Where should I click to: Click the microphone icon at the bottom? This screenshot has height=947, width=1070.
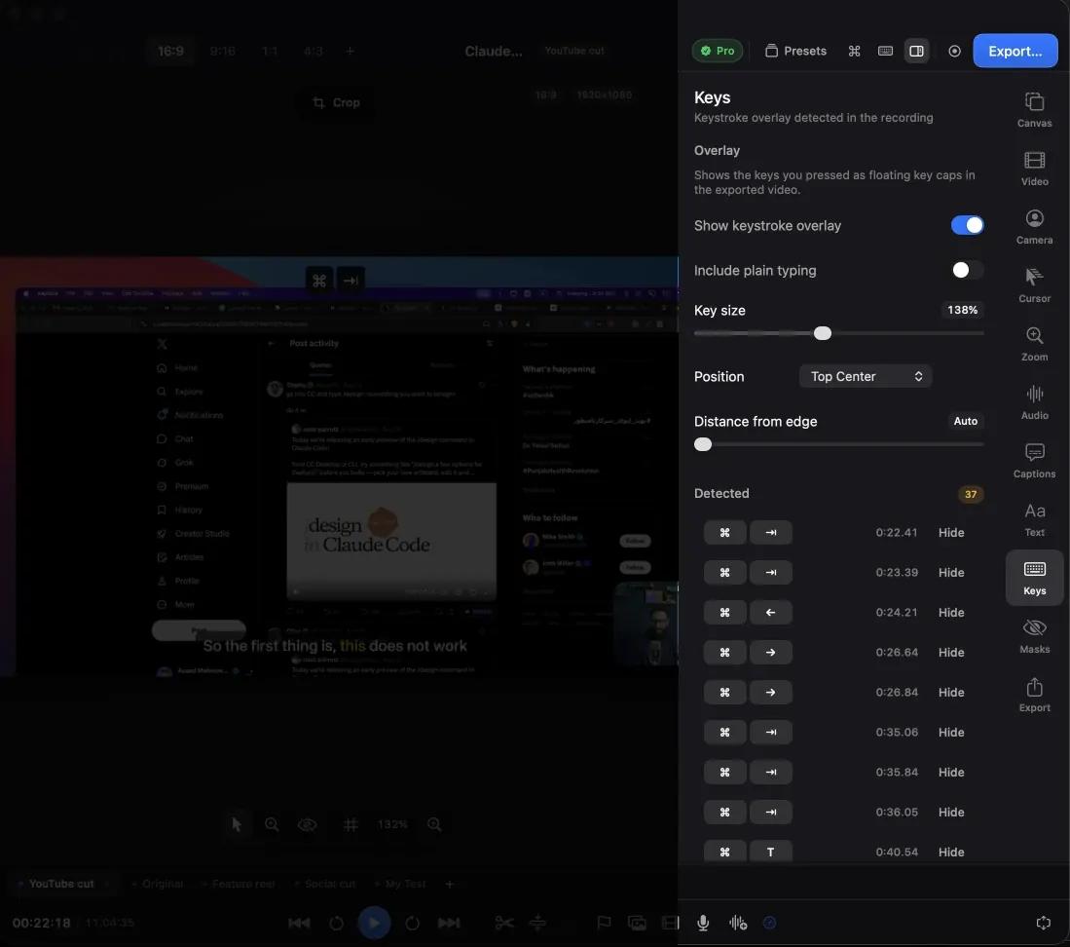pyautogui.click(x=703, y=923)
